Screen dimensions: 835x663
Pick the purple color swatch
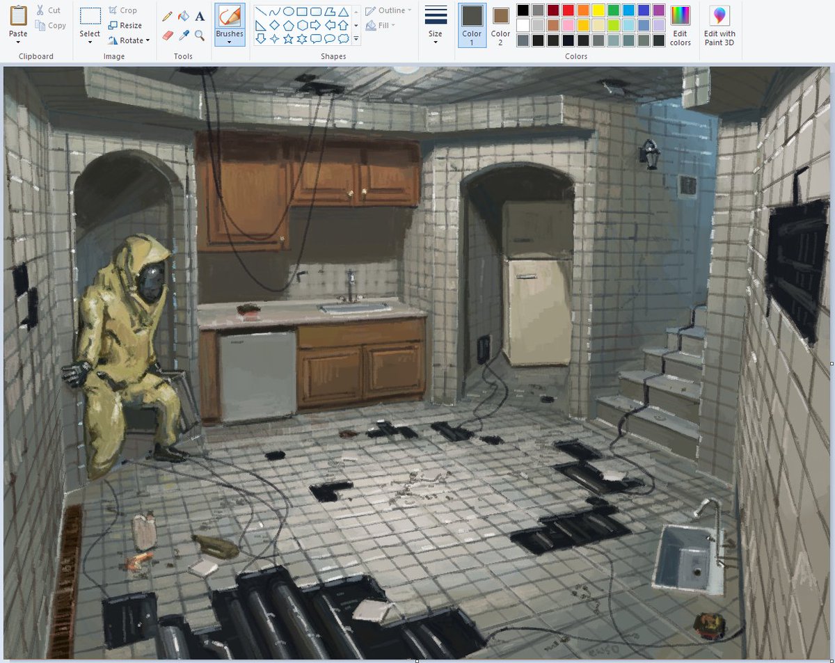click(x=658, y=10)
